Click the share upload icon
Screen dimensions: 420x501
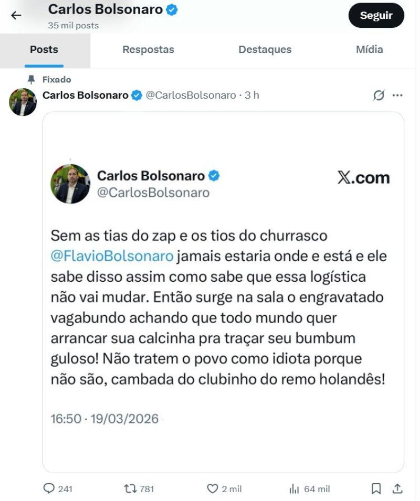click(x=397, y=488)
